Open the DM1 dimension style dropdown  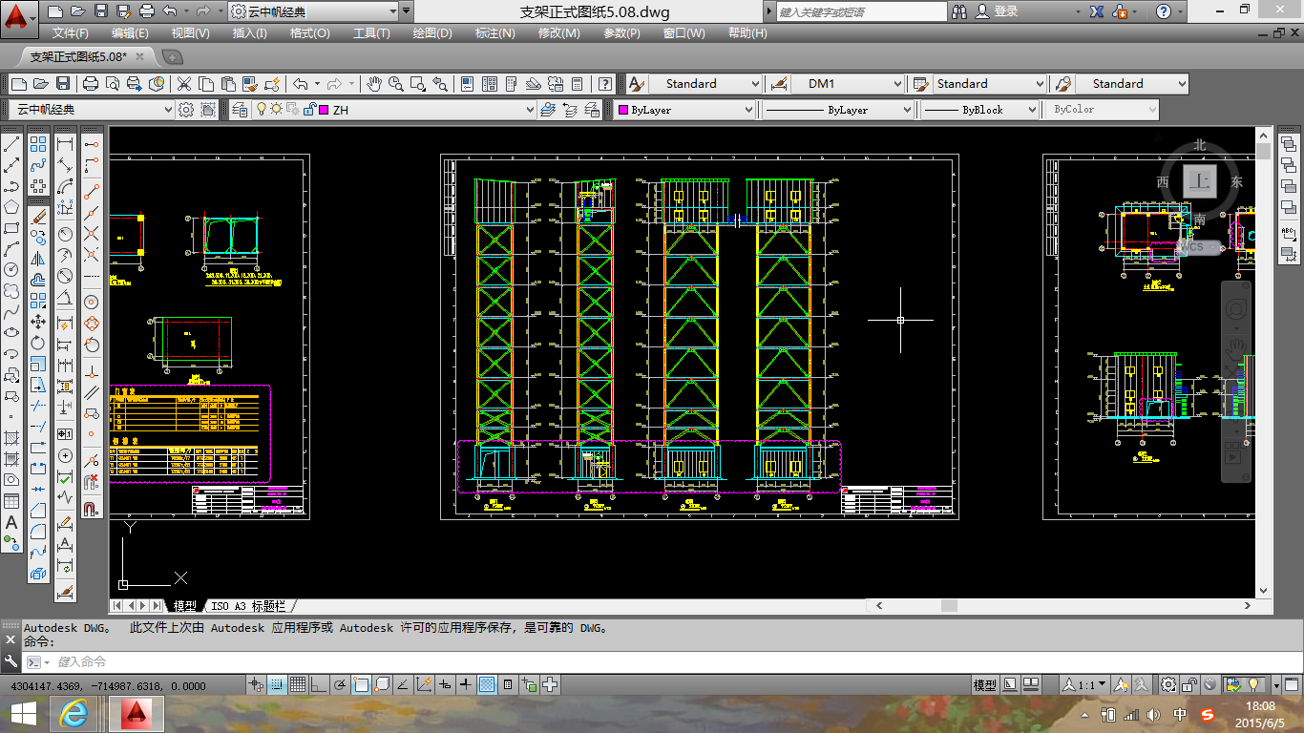point(897,84)
